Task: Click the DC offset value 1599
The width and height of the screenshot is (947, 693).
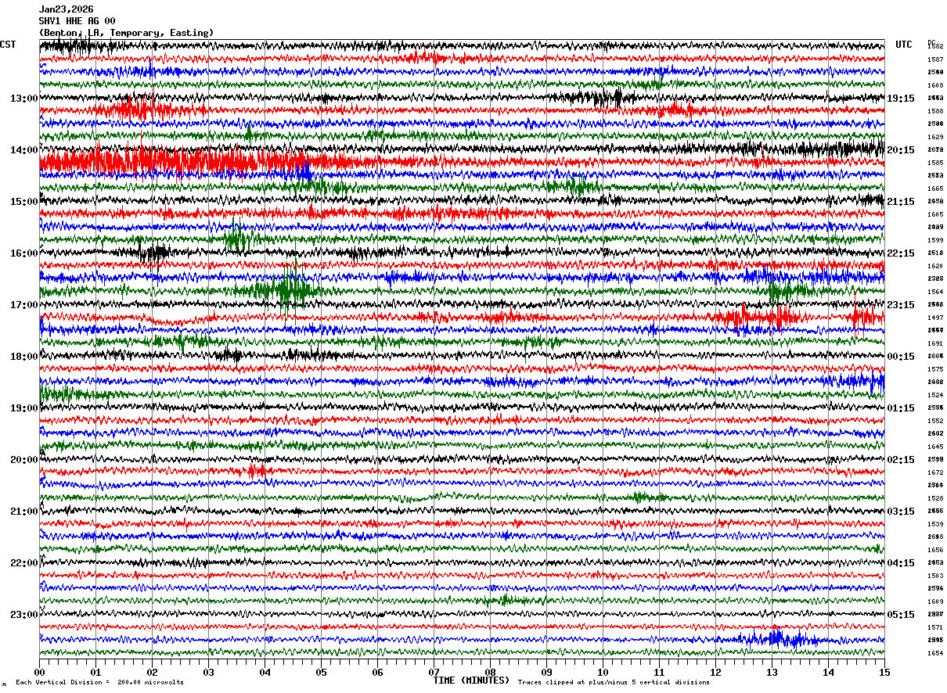Action: coord(935,240)
